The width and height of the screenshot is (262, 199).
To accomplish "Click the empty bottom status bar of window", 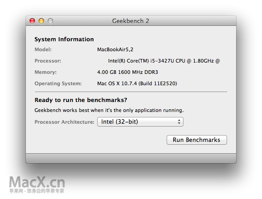I will point(131,158).
